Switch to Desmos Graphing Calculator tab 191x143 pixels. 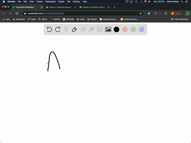pyautogui.click(x=60, y=7)
